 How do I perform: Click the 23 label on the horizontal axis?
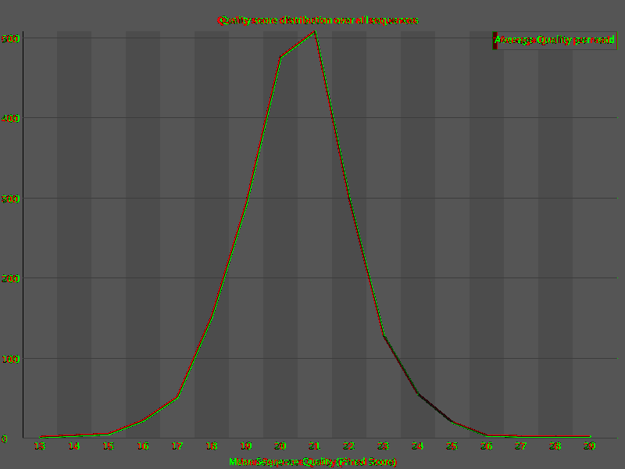384,446
